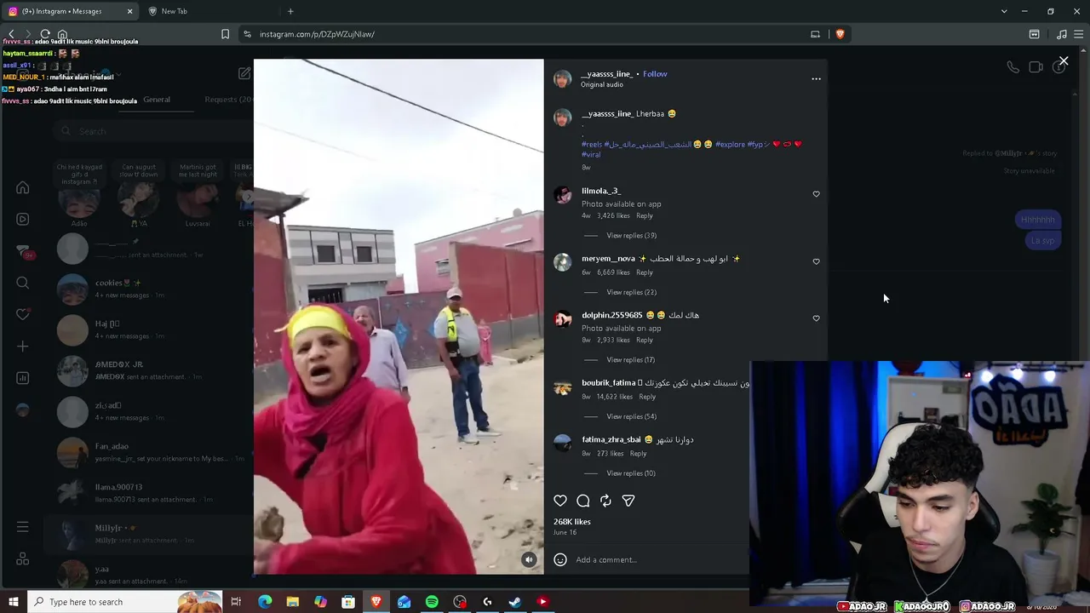This screenshot has width=1090, height=613.
Task: Focus the address bar showing instagram.com URL
Action: coord(528,34)
